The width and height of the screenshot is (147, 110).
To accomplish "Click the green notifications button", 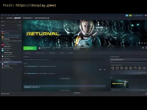I will pyautogui.click(x=130, y=15).
